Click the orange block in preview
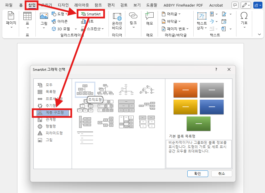The width and height of the screenshot is (265, 193). tap(185, 90)
